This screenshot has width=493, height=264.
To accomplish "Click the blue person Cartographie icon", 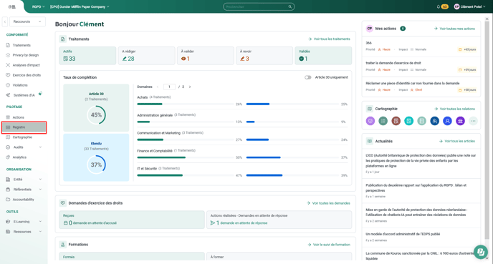I will tap(447, 121).
